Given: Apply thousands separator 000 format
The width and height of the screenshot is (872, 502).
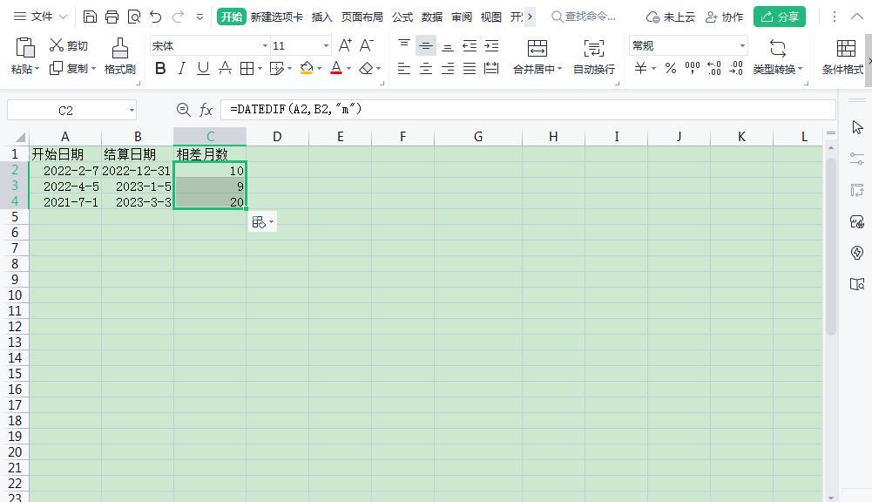Looking at the screenshot, I should 693,69.
